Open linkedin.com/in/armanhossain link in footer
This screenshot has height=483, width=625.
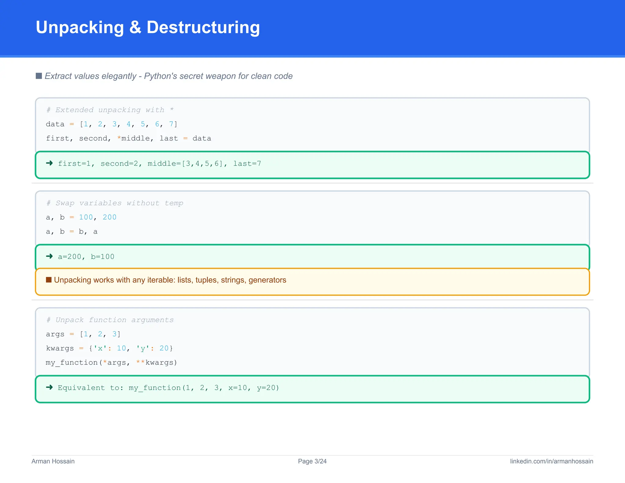point(551,461)
